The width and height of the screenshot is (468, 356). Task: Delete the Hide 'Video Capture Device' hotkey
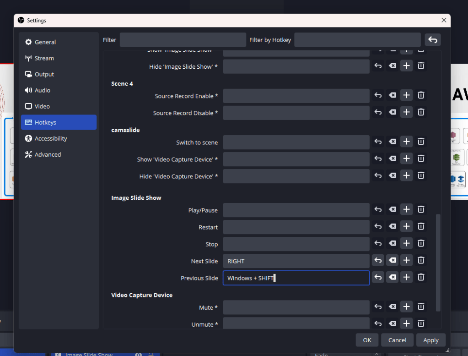421,175
